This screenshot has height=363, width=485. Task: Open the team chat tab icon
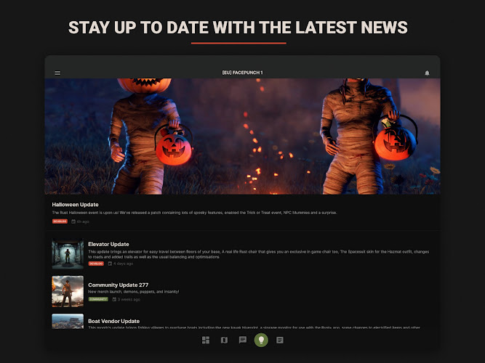243,340
